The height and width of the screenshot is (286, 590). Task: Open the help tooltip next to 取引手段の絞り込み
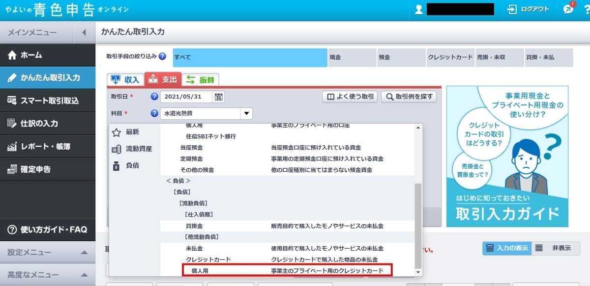162,57
